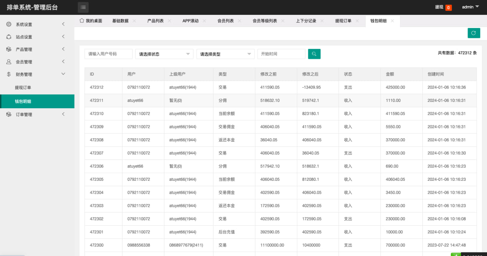Expand the 产品管理 sidebar menu
This screenshot has width=487, height=256.
[63, 49]
